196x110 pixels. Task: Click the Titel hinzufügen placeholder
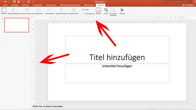point(117,57)
